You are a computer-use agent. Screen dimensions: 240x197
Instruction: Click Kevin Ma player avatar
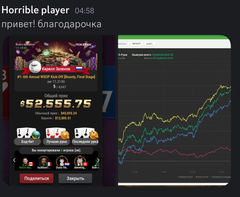pos(25,162)
